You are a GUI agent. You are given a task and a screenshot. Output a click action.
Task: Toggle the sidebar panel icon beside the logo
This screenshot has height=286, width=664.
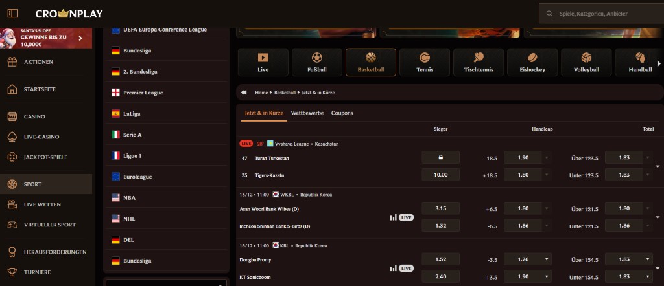click(12, 14)
